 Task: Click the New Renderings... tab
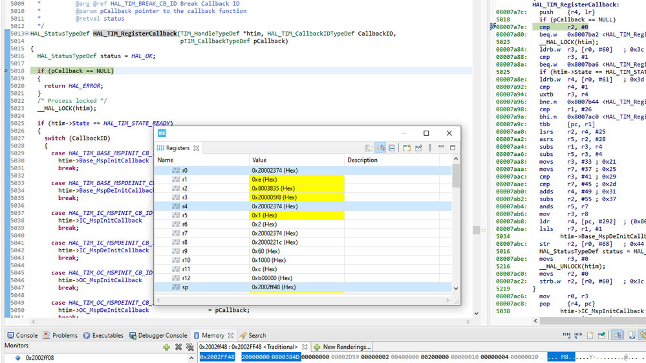point(342,347)
